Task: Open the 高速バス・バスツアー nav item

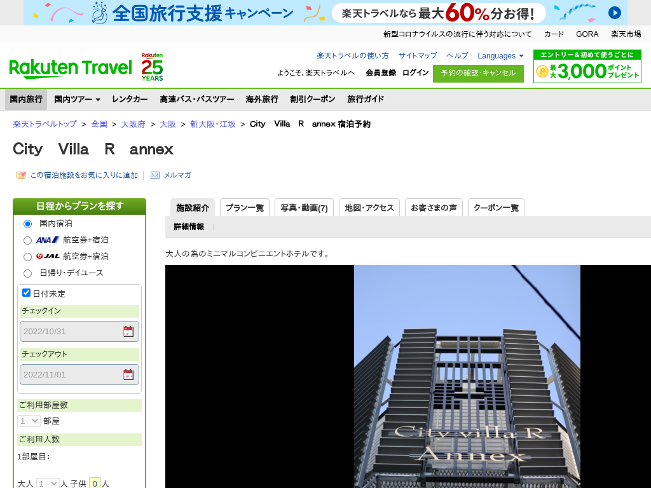Action: point(197,99)
